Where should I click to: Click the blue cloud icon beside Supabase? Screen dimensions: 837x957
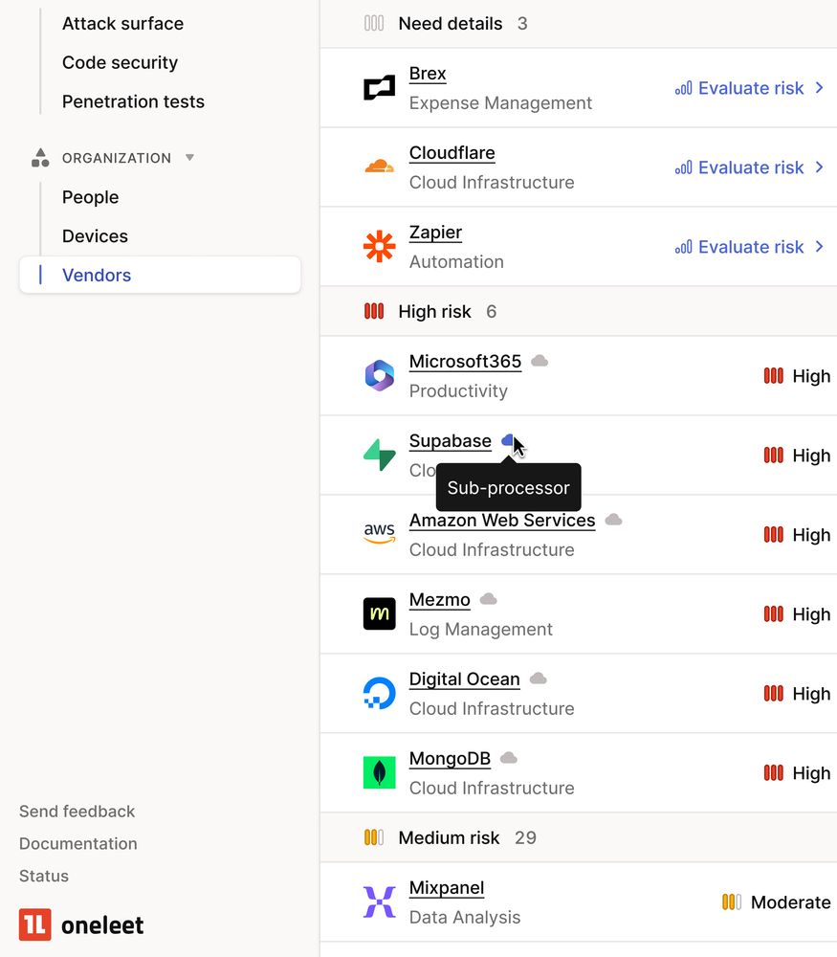point(508,440)
